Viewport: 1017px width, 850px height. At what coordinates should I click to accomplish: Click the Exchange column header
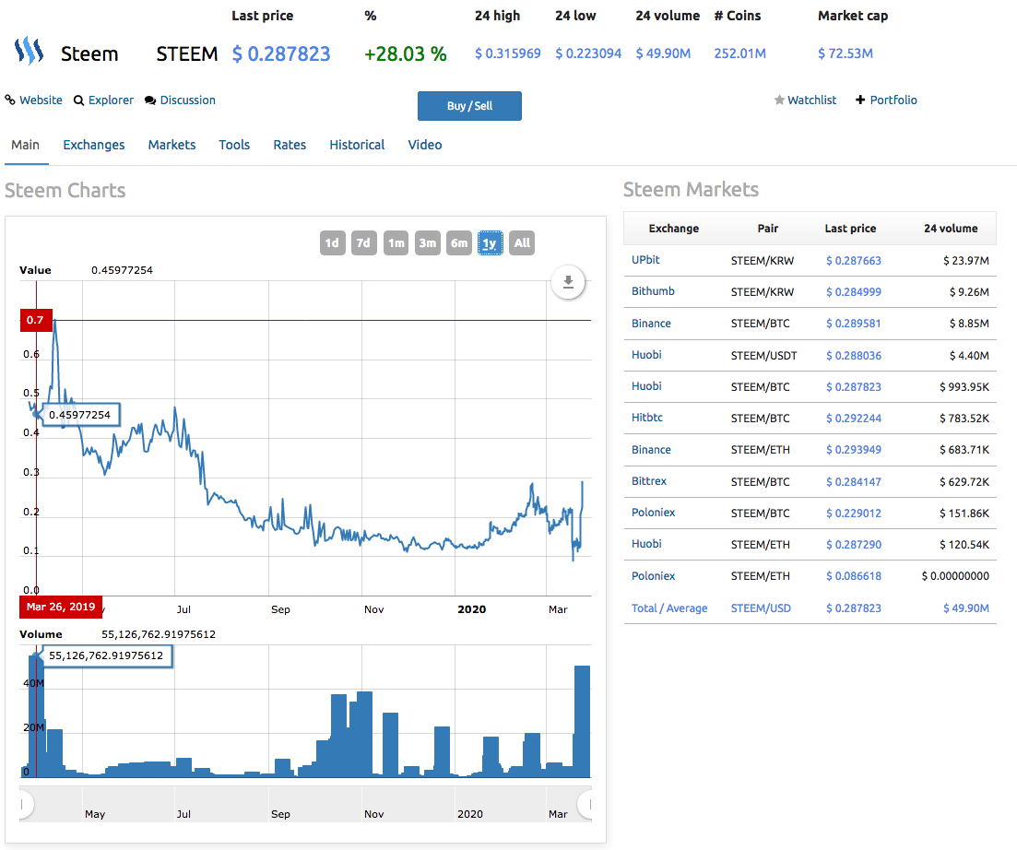tap(674, 229)
